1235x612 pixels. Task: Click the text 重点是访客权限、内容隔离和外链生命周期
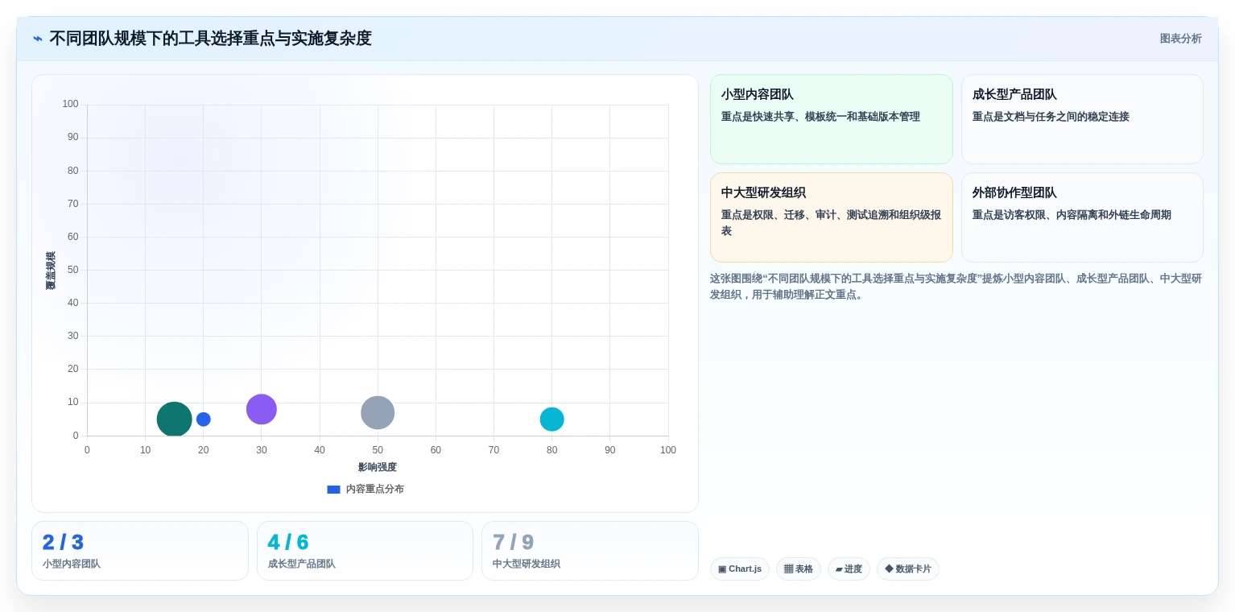pos(1072,215)
